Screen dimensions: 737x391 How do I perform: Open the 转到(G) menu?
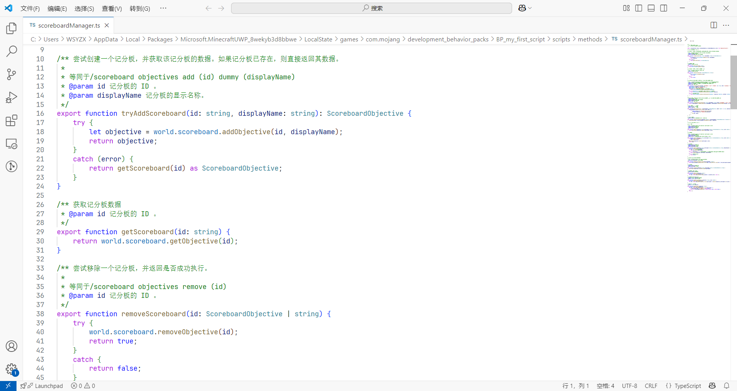click(x=140, y=8)
